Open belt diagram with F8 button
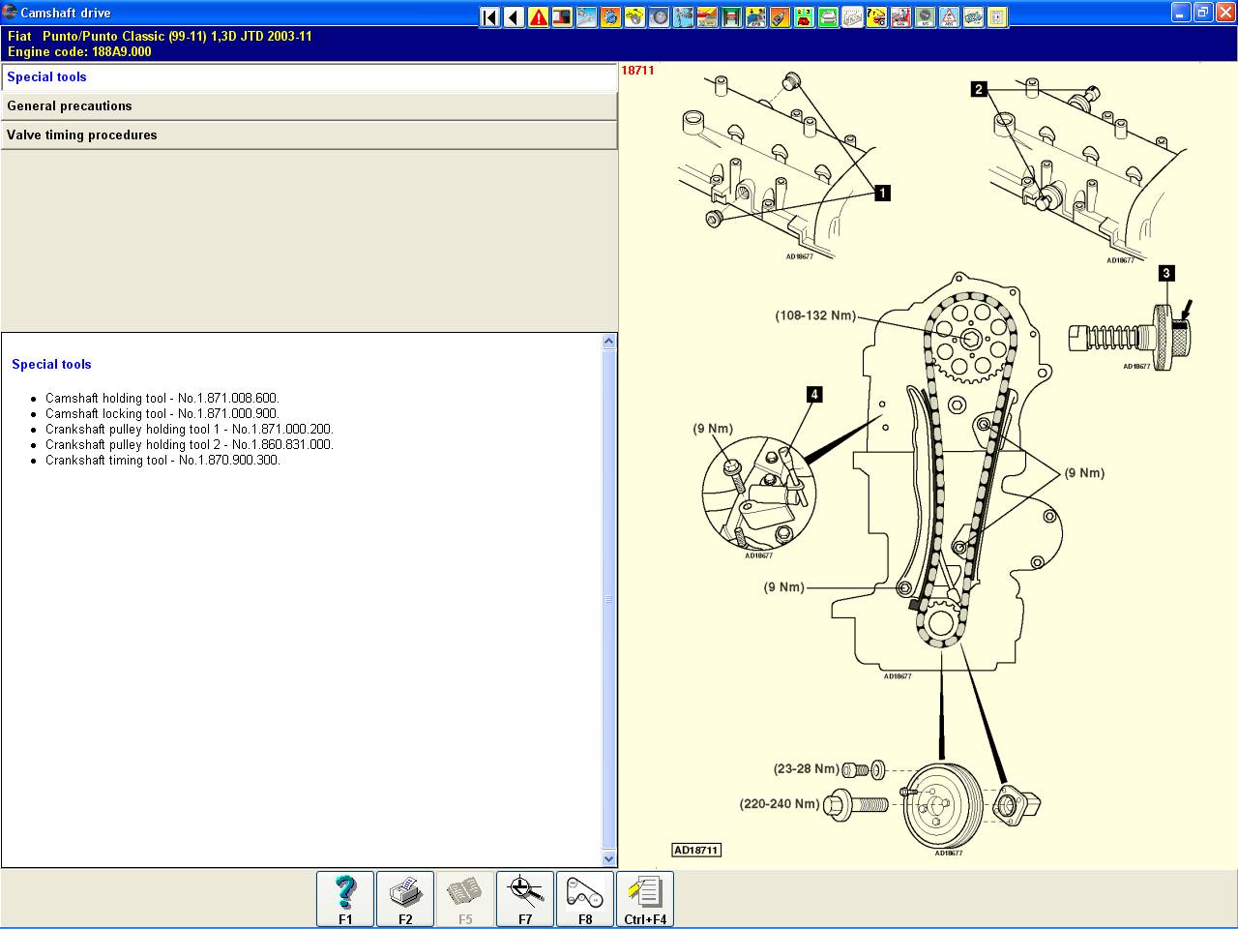The height and width of the screenshot is (929, 1238). click(585, 899)
